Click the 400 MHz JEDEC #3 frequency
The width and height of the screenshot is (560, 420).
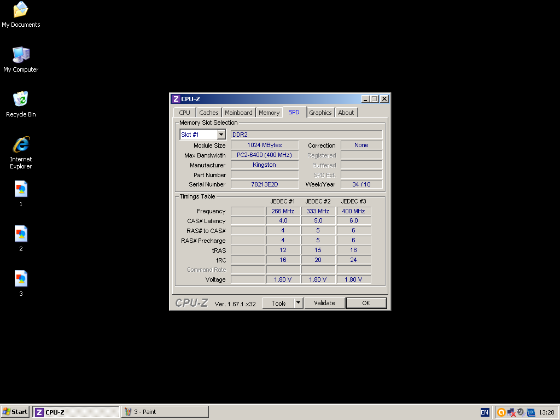[x=354, y=211]
